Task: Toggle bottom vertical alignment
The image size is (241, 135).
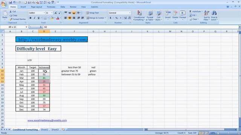Action: (74, 13)
